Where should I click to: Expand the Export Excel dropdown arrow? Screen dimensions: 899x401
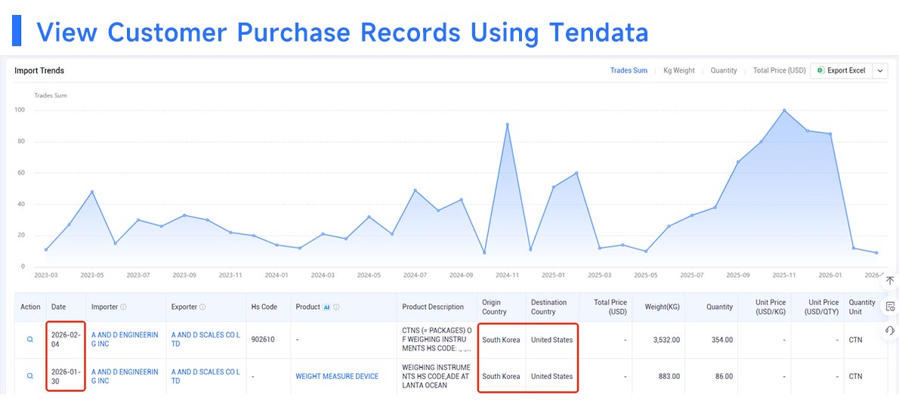(880, 70)
